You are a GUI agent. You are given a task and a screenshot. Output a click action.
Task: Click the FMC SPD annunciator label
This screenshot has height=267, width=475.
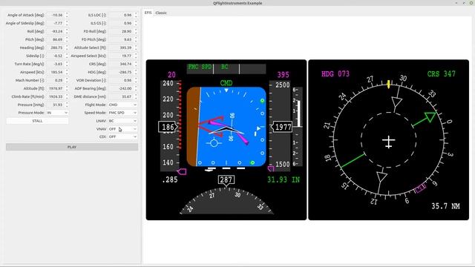pyautogui.click(x=200, y=67)
